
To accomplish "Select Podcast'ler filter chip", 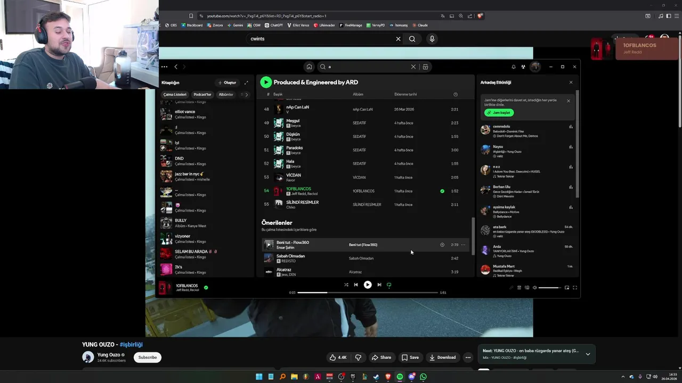I will 202,95.
